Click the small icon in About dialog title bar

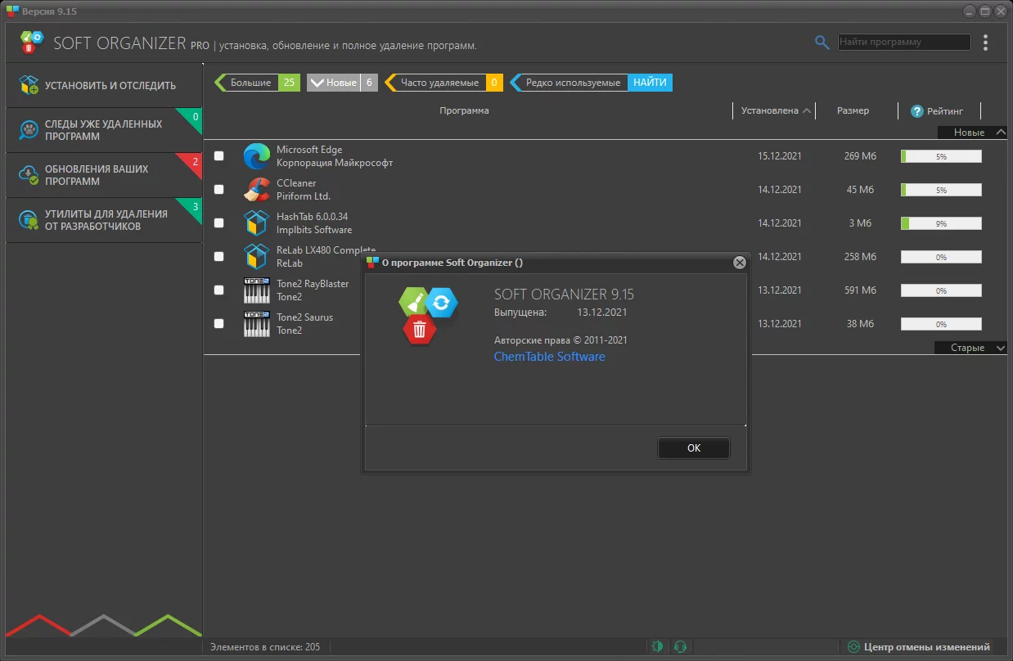372,263
